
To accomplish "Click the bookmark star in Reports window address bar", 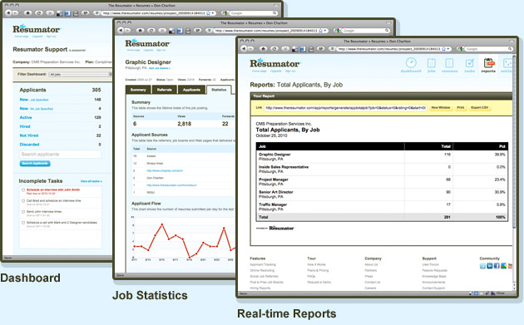I will 444,49.
